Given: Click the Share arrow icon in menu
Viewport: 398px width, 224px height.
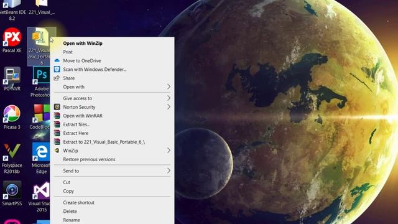Looking at the screenshot, I should 57,78.
